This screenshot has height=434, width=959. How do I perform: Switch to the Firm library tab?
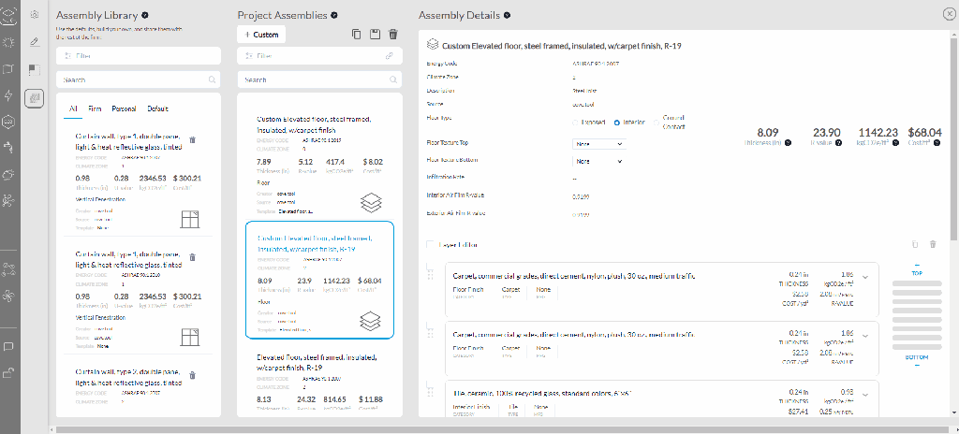pyautogui.click(x=96, y=108)
